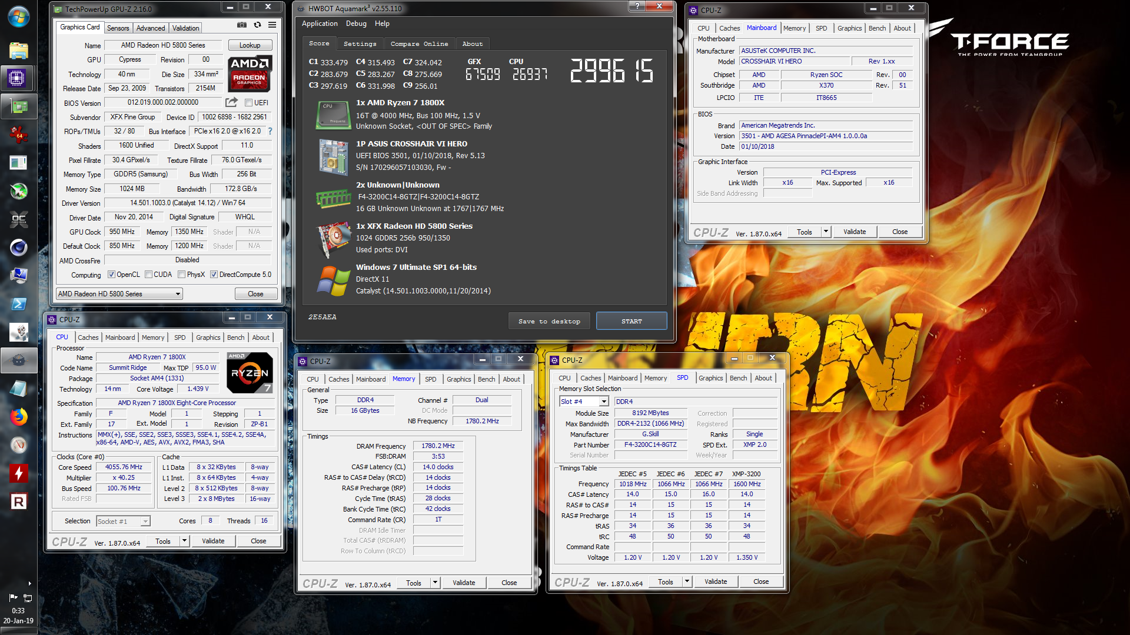This screenshot has width=1130, height=635.
Task: Click the Ryzen 7 logo in CPU-Z
Action: [250, 373]
